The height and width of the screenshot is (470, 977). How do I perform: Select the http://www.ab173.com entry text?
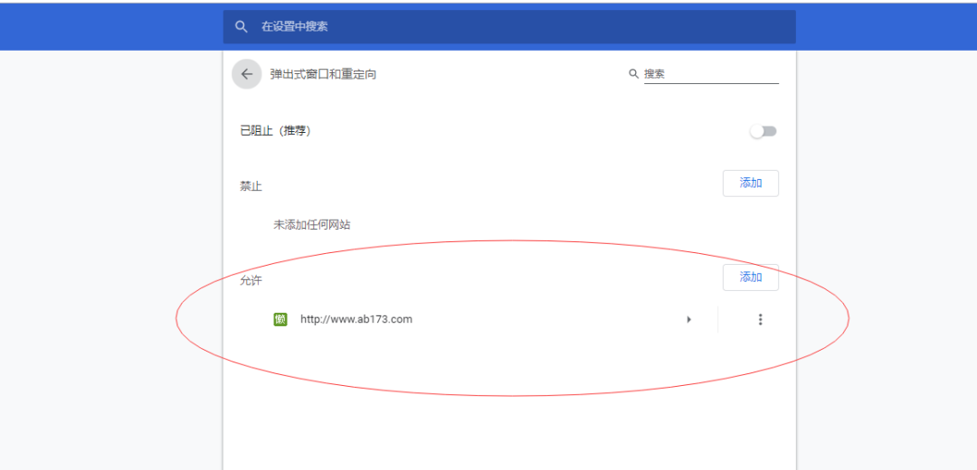(356, 319)
